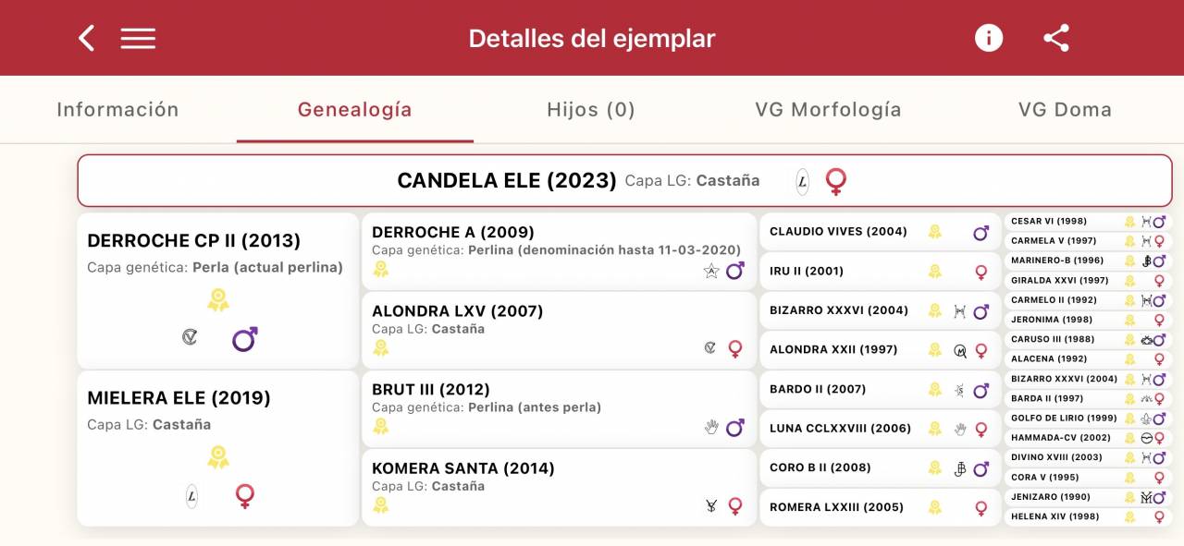Tap the info circle icon
1184x546 pixels.
[989, 38]
